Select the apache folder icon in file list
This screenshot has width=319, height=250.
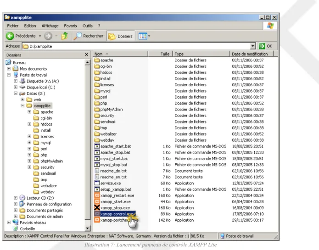[97, 60]
